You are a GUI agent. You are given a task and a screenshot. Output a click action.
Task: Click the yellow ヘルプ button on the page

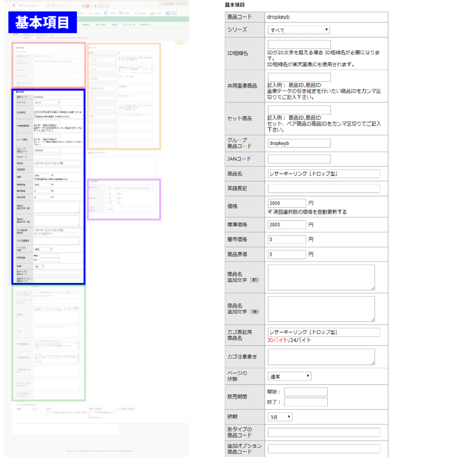point(180,42)
